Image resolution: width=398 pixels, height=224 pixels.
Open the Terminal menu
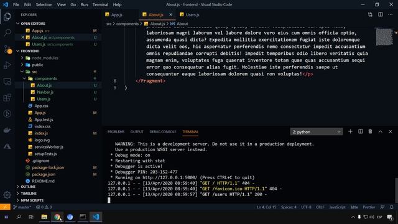click(x=100, y=4)
